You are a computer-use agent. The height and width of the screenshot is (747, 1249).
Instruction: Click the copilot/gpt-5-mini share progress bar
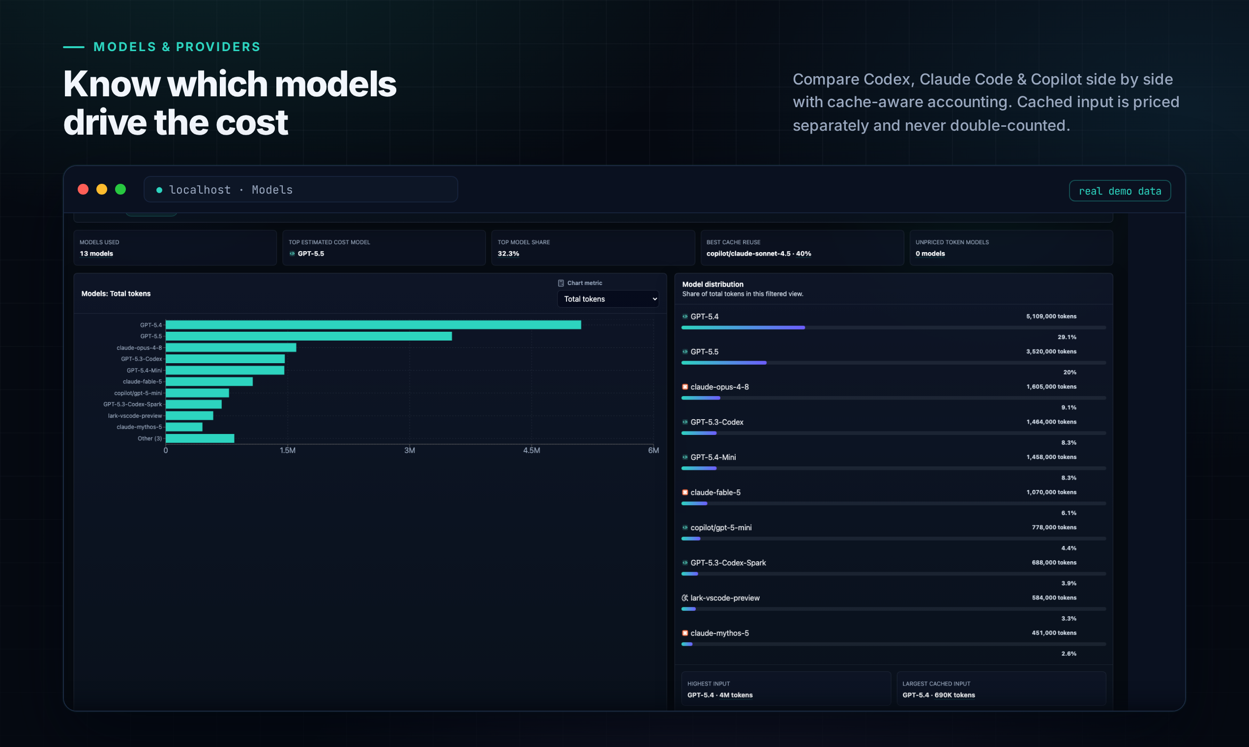[893, 539]
